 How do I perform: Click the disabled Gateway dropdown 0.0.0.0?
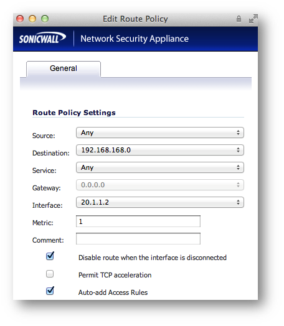160,185
